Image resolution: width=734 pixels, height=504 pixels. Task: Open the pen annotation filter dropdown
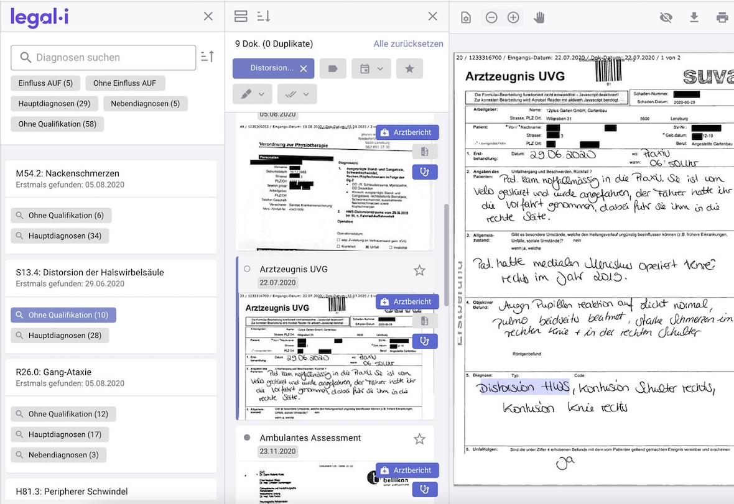point(253,94)
